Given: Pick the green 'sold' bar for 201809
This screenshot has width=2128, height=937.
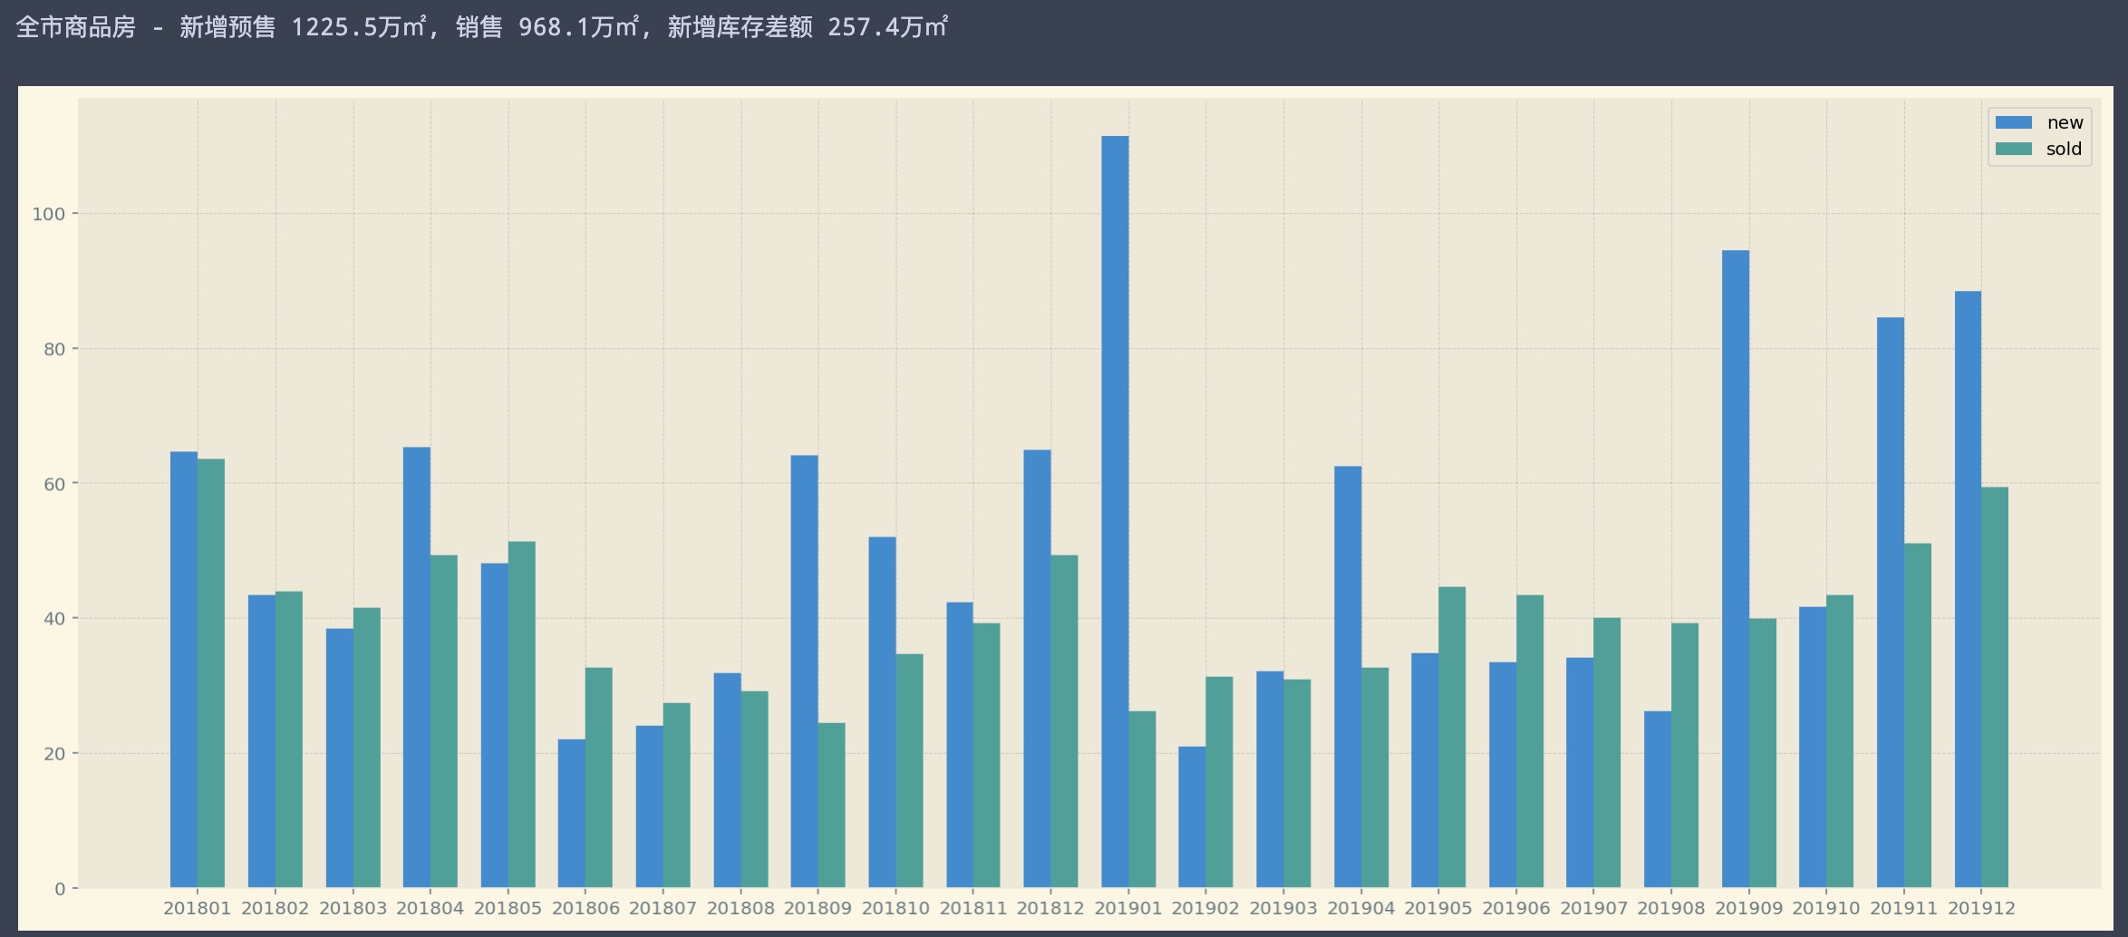Looking at the screenshot, I should point(832,806).
